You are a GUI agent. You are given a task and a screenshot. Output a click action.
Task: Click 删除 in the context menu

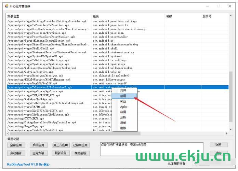pos(123,128)
